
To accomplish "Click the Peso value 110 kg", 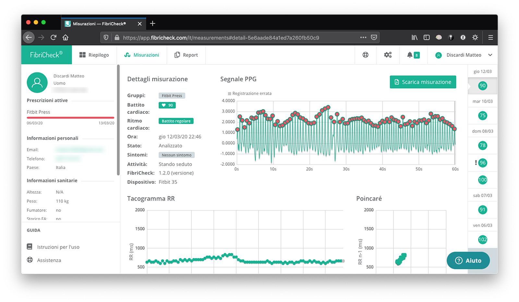I will [x=62, y=201].
